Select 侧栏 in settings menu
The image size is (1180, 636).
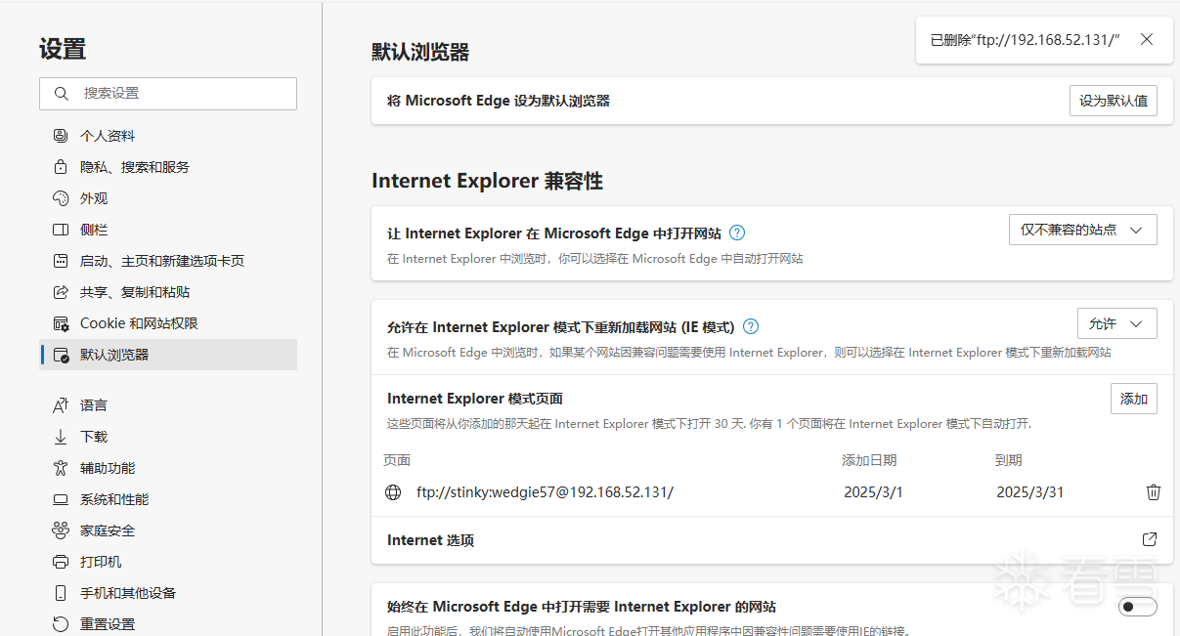168,230
